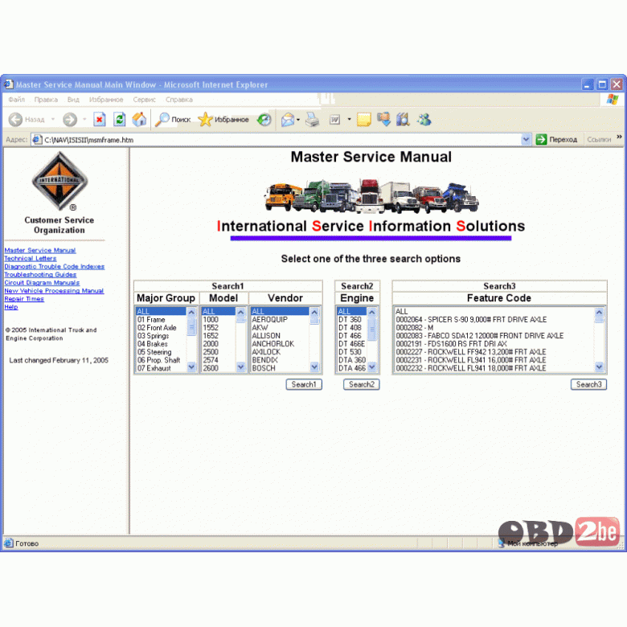The width and height of the screenshot is (627, 627).
Task: Open Search (Поиск) toolbar button
Action: [173, 119]
